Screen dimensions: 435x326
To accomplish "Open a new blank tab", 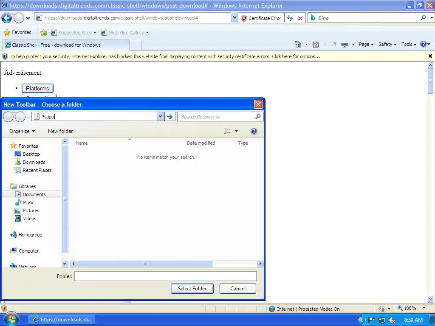I will tap(136, 45).
